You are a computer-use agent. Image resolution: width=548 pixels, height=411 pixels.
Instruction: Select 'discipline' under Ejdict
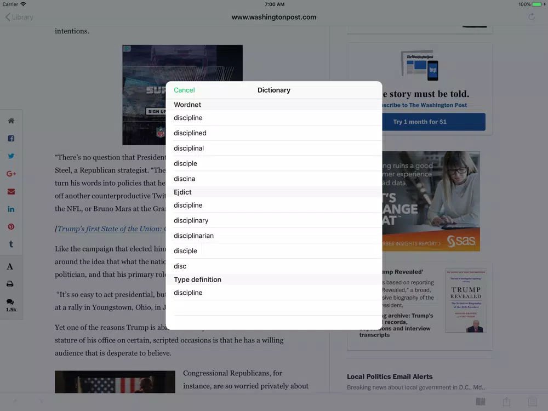[273, 205]
